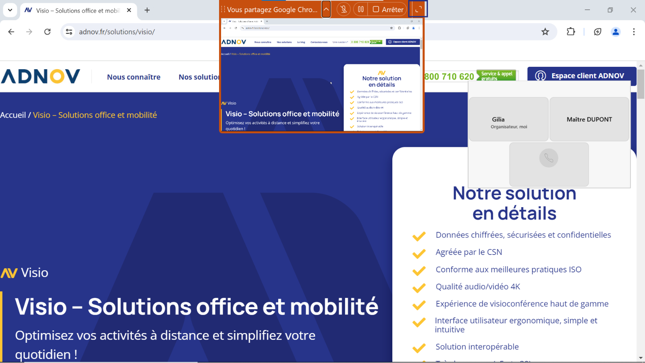Pause the screen sharing
This screenshot has width=645, height=363.
[x=361, y=9]
